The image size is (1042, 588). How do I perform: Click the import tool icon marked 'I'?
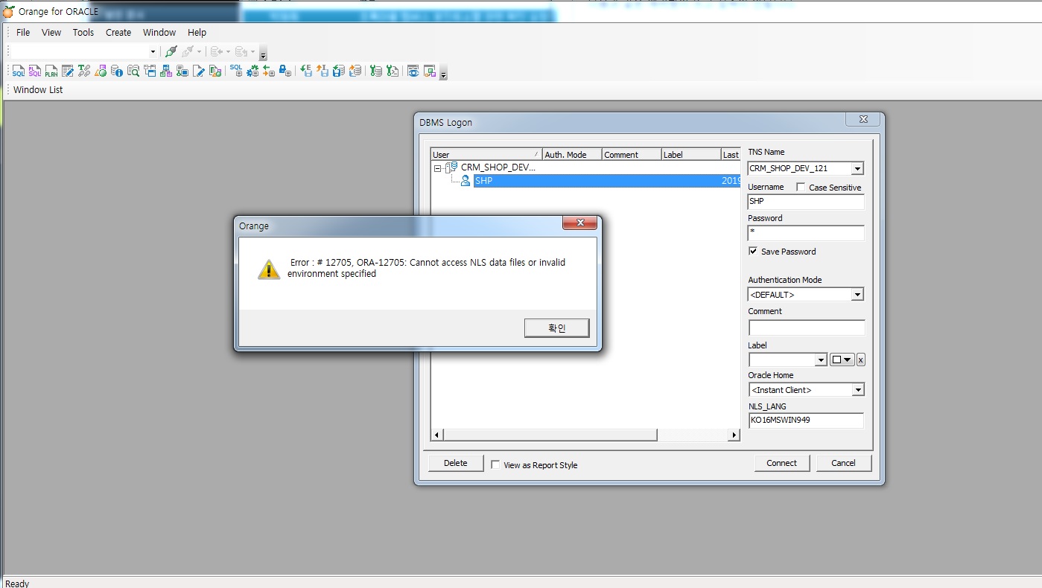pyautogui.click(x=323, y=71)
